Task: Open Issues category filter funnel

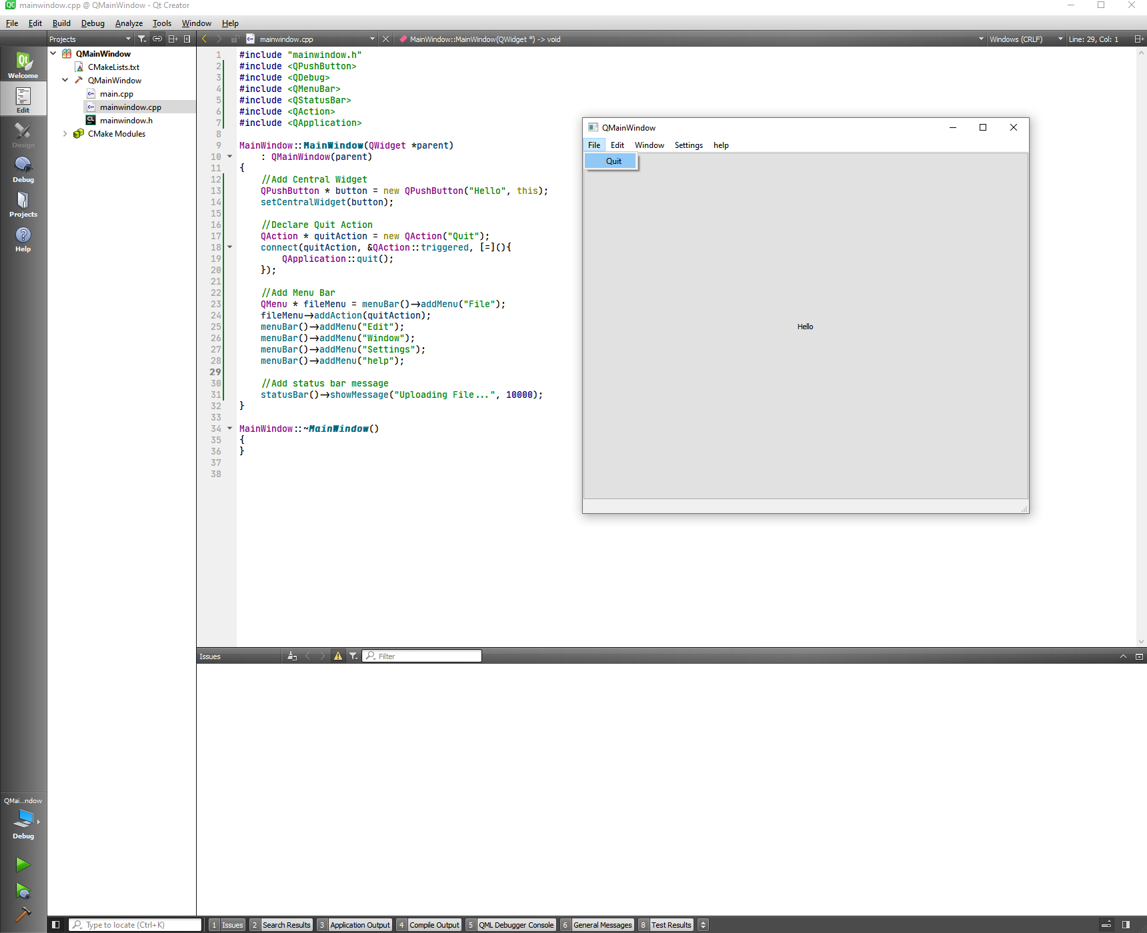Action: click(x=353, y=656)
